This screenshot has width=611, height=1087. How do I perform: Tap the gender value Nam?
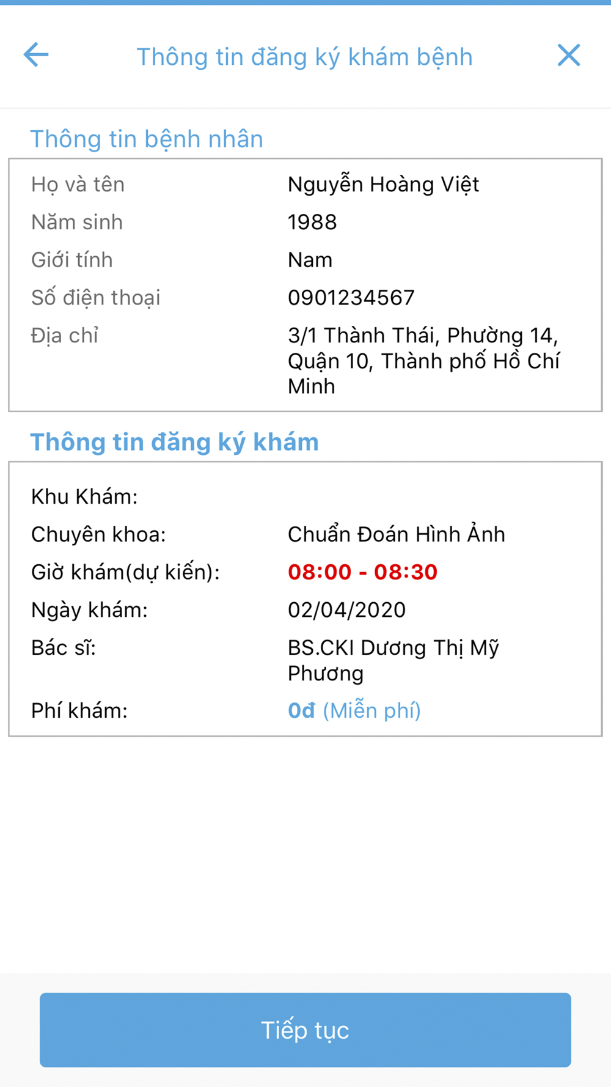point(310,260)
